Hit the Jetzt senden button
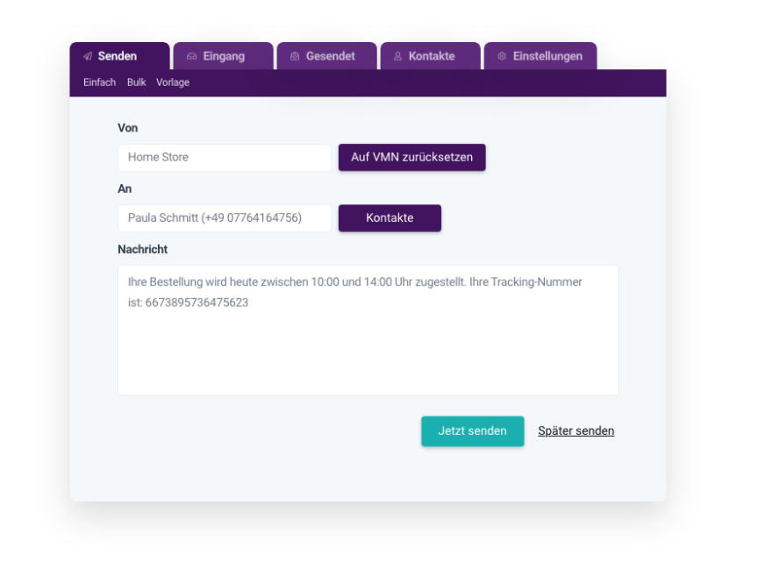Image resolution: width=765 pixels, height=568 pixels. 472,431
